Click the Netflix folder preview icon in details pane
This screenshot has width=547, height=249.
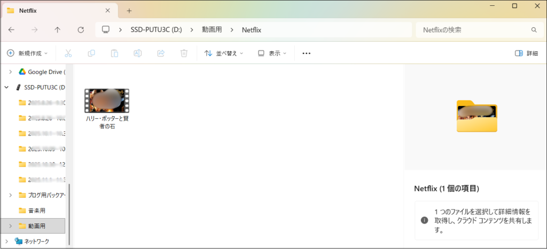click(477, 116)
